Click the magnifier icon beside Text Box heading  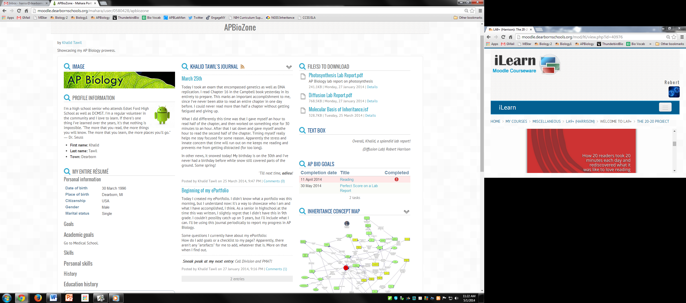click(x=302, y=131)
